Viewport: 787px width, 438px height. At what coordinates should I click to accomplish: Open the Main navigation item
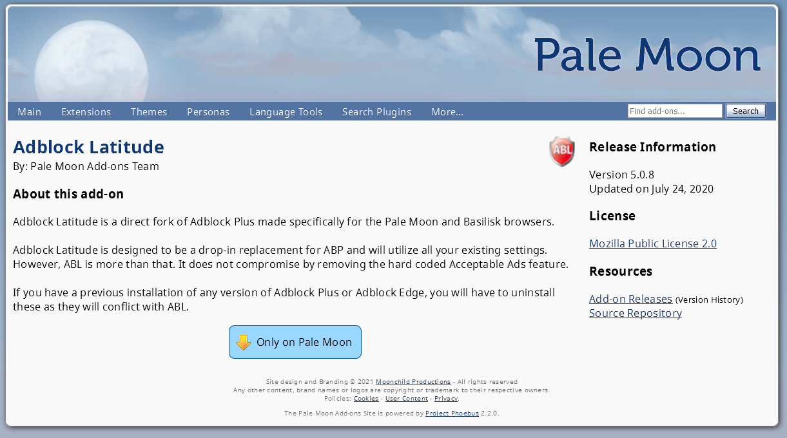[30, 111]
